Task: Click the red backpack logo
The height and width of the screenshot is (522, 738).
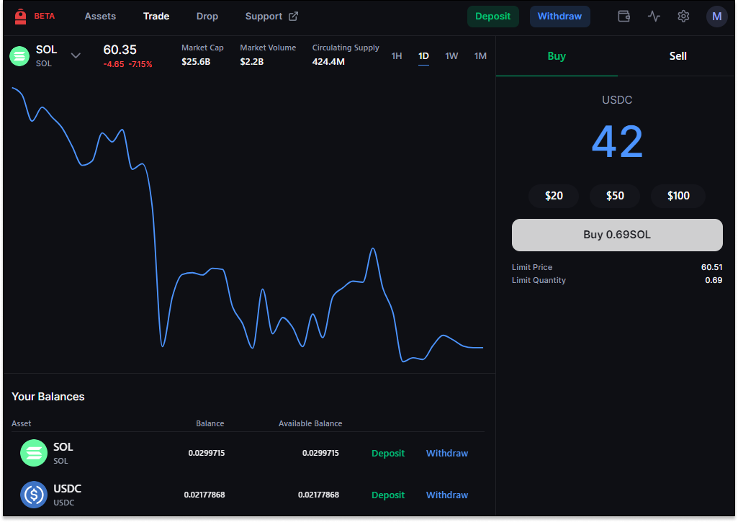Action: tap(20, 17)
